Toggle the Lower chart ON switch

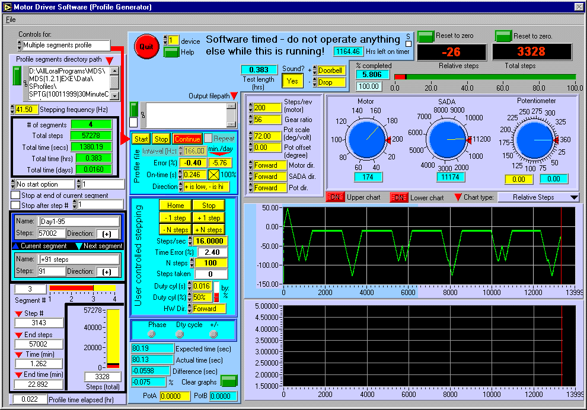(x=398, y=197)
